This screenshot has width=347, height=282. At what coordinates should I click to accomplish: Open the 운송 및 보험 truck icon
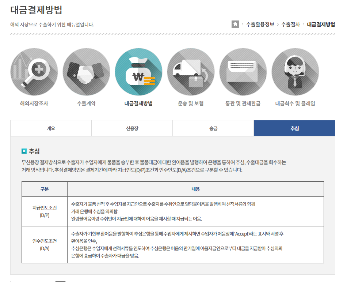191,72
